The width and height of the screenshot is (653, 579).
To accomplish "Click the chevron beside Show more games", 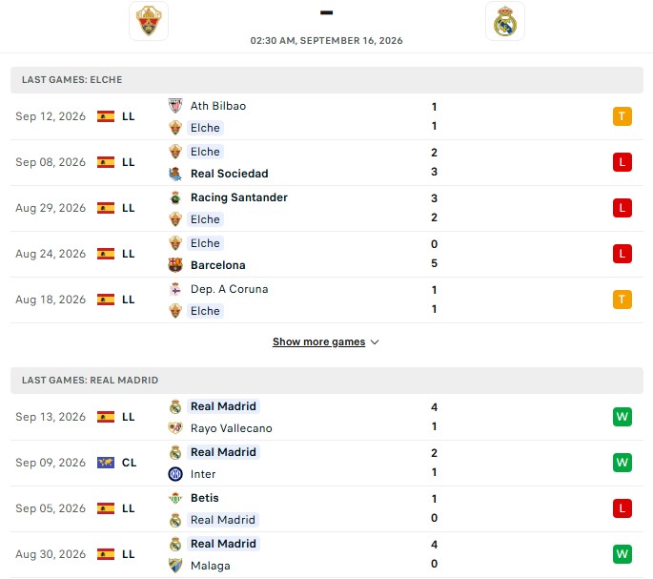I will 375,342.
